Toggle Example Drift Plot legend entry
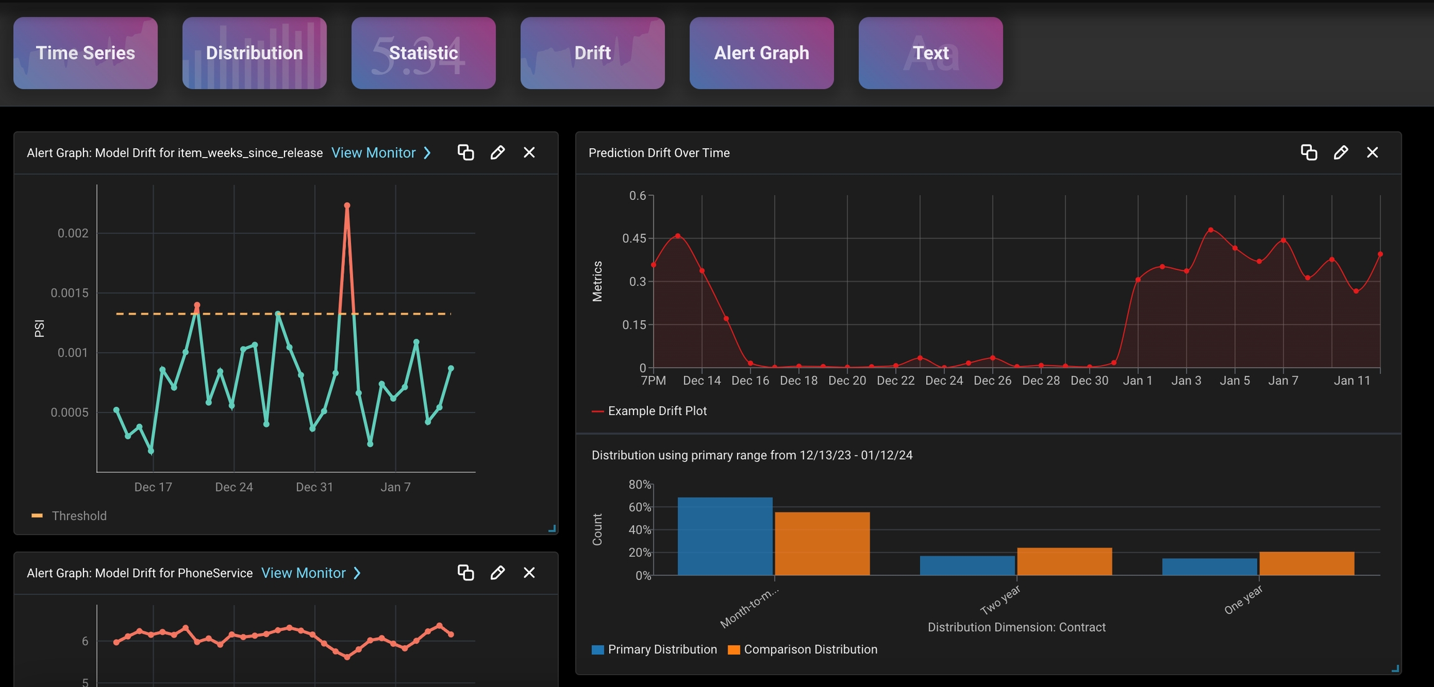The width and height of the screenshot is (1434, 687). point(657,411)
